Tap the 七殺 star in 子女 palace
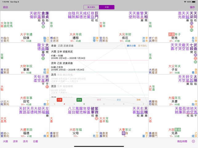The height and width of the screenshot is (148, 198). coord(192,47)
